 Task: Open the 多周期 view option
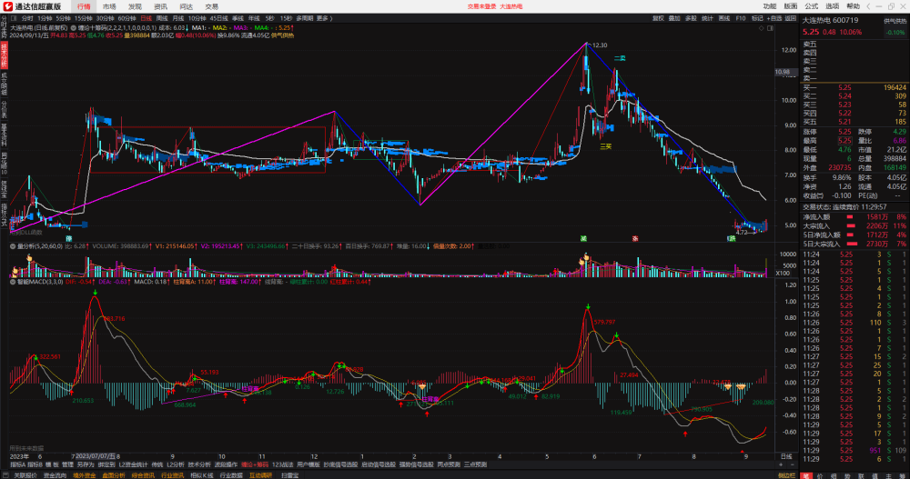tap(304, 18)
